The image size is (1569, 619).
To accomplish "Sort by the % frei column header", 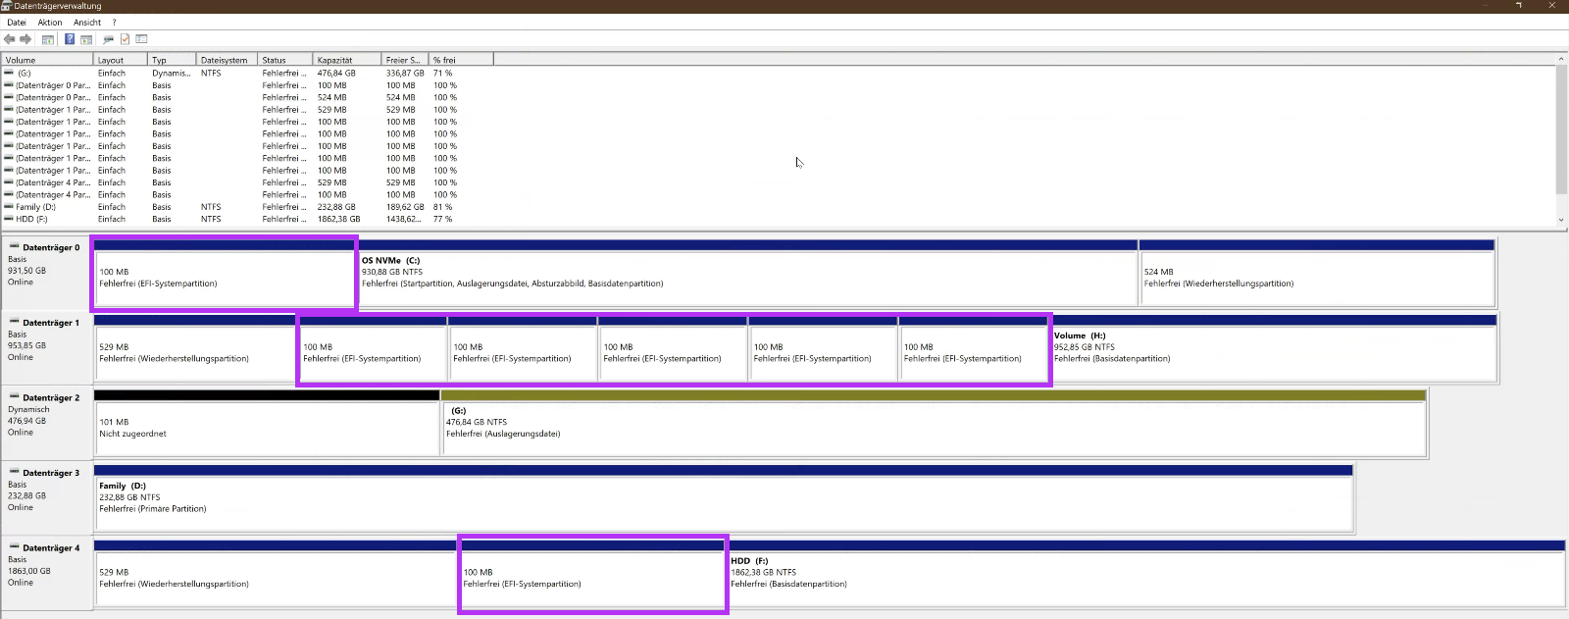I will [x=461, y=60].
